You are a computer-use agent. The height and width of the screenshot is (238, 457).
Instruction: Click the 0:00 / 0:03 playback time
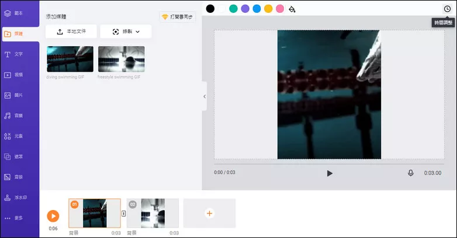pos(224,172)
